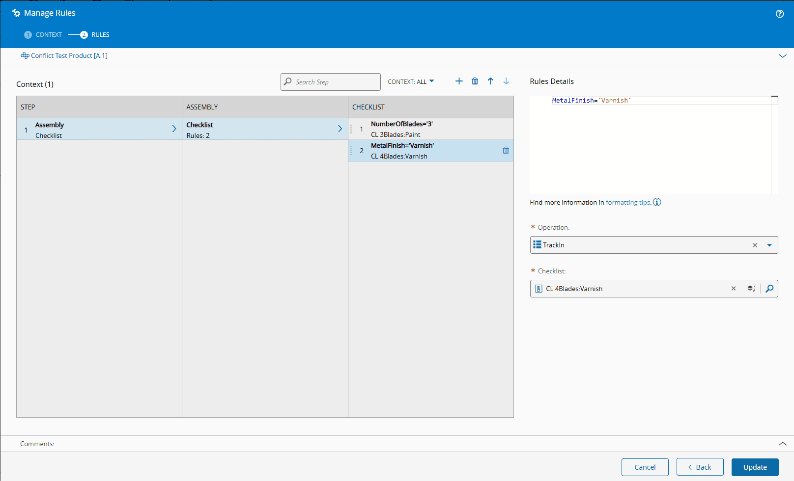Clear the TrackIn operation with its X icon
794x481 pixels.
[x=755, y=244]
